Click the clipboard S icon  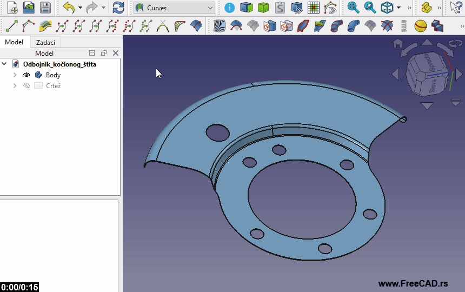pyautogui.click(x=280, y=8)
